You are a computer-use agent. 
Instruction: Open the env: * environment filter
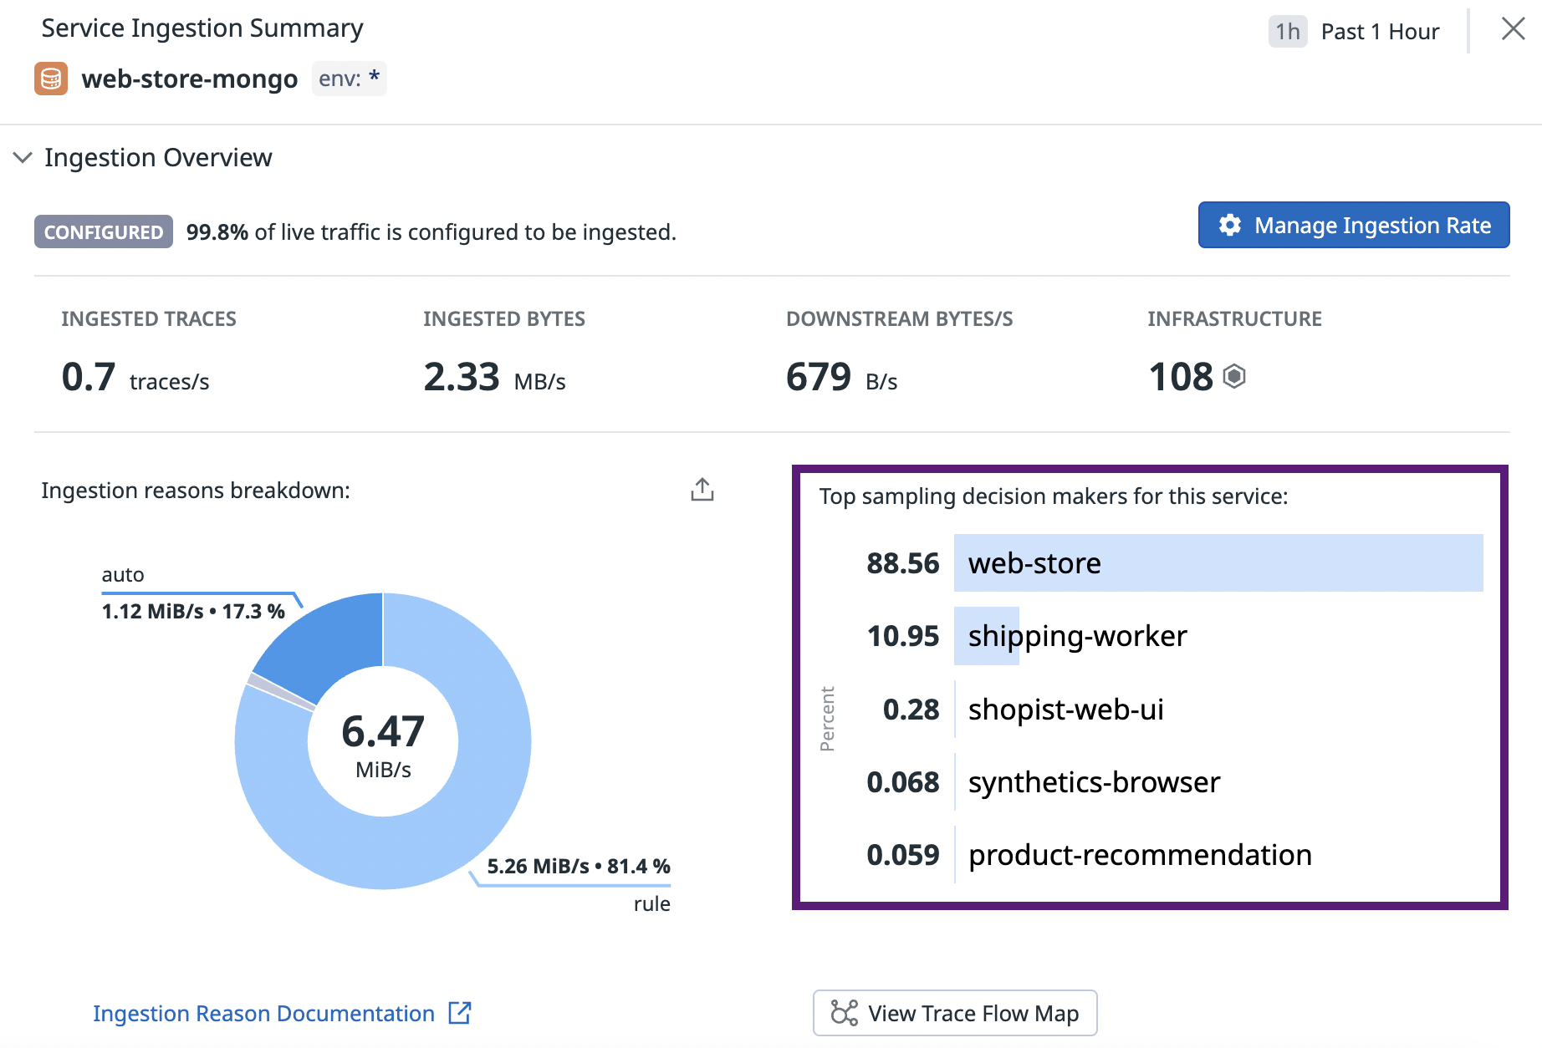[x=349, y=79]
